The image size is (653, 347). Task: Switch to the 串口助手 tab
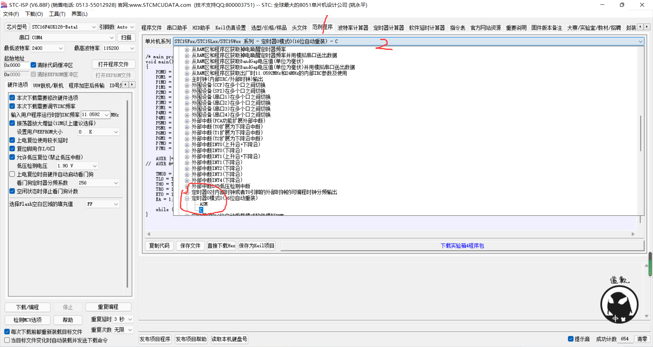pyautogui.click(x=177, y=28)
